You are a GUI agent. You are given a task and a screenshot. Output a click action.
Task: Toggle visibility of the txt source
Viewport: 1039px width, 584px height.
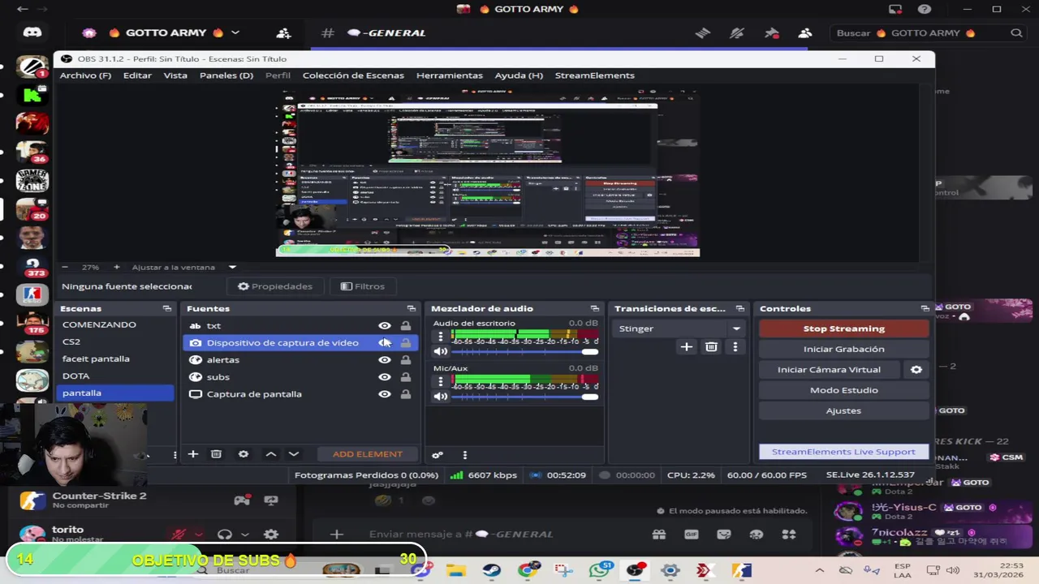(x=385, y=326)
